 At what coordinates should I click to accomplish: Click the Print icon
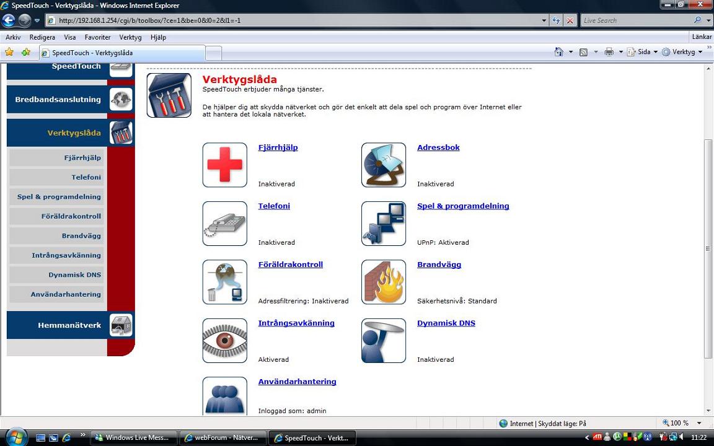[x=609, y=52]
